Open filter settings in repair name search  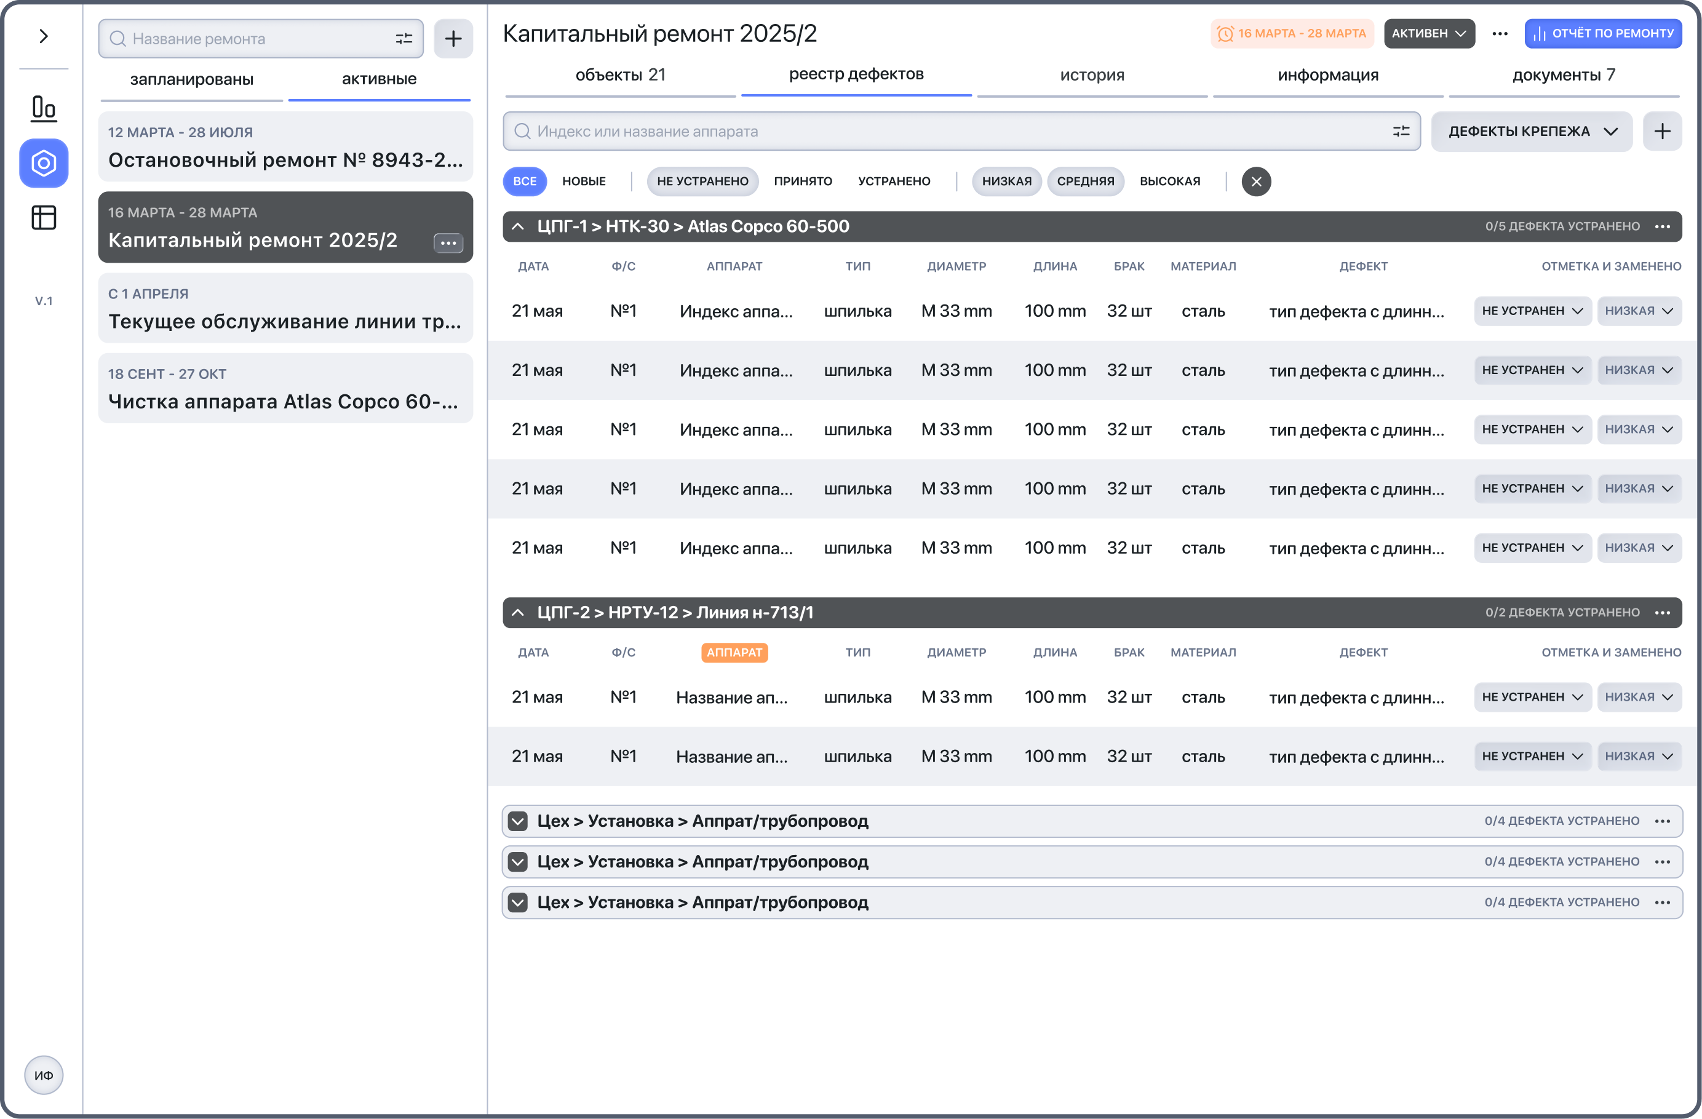404,39
